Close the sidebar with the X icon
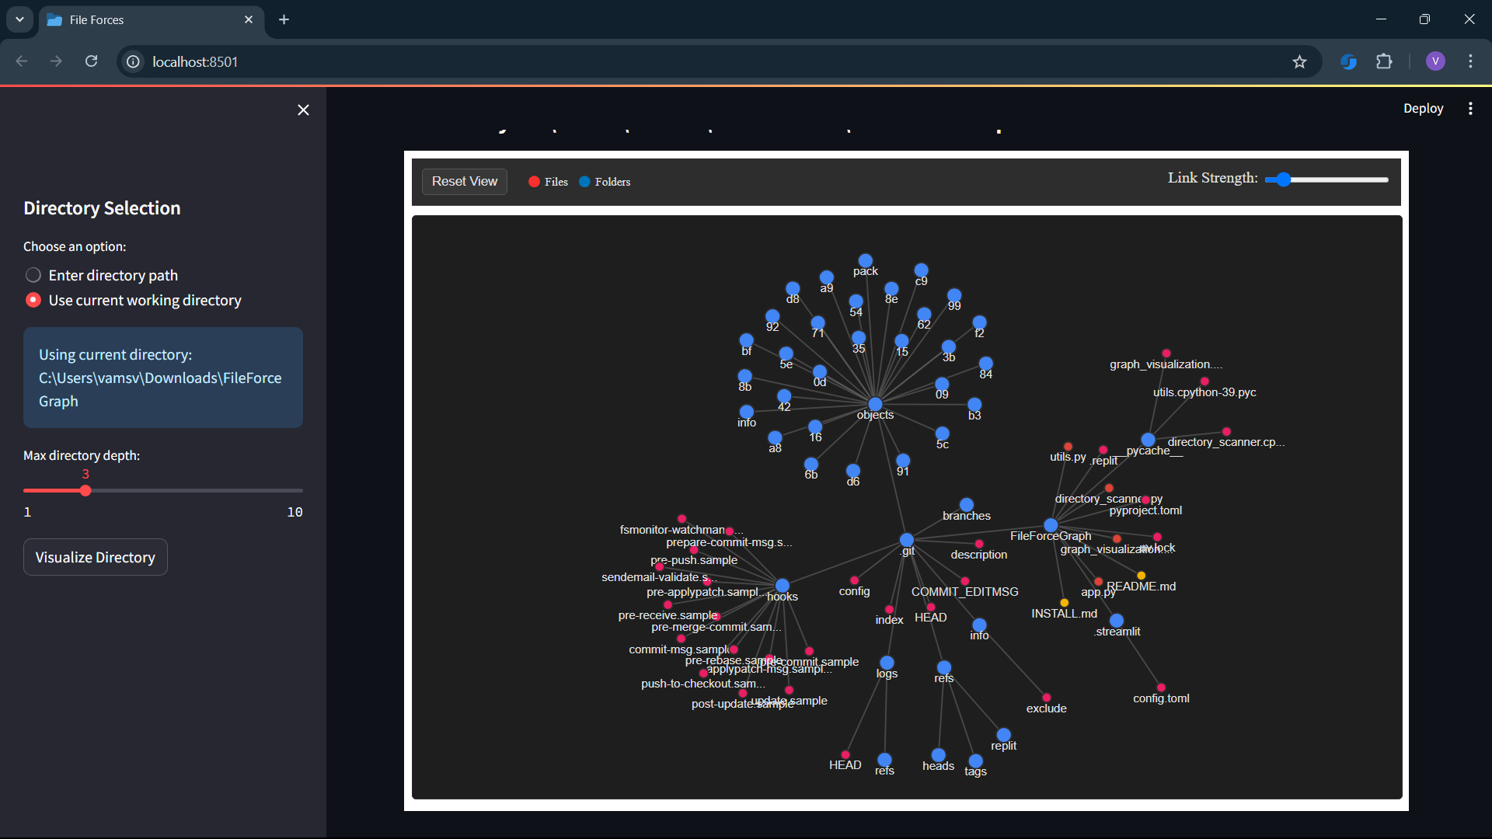This screenshot has height=839, width=1492. tap(303, 110)
